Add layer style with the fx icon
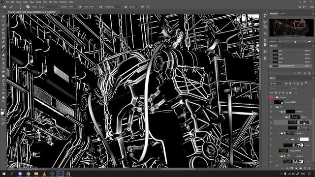 pyautogui.click(x=287, y=168)
